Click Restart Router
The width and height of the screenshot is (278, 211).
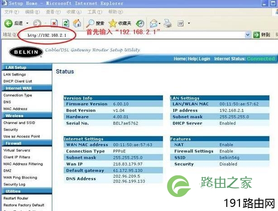tap(16, 198)
